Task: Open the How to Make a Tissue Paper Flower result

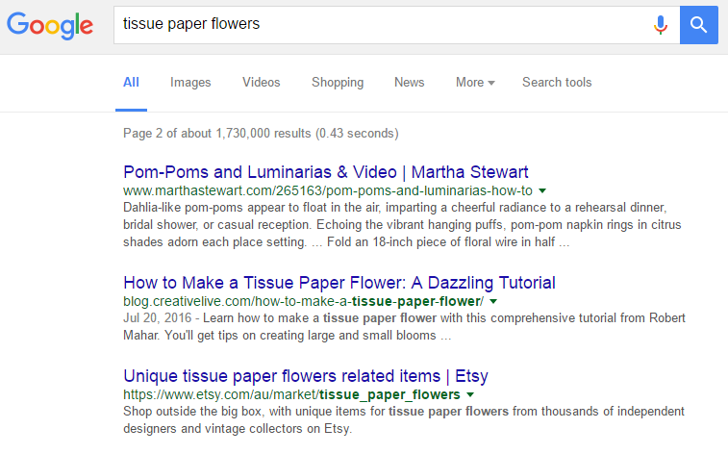Action: pos(339,283)
